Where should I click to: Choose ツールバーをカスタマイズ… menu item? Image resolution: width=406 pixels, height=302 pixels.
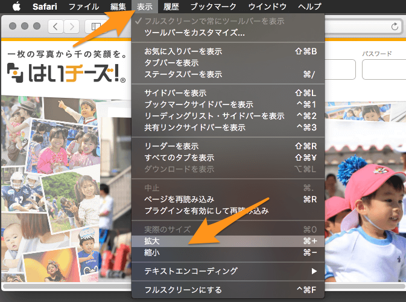(x=228, y=33)
